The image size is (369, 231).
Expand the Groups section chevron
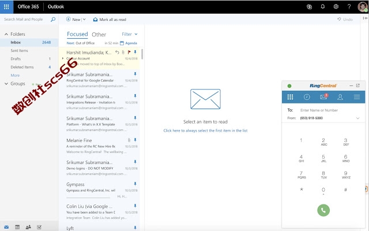(6, 84)
